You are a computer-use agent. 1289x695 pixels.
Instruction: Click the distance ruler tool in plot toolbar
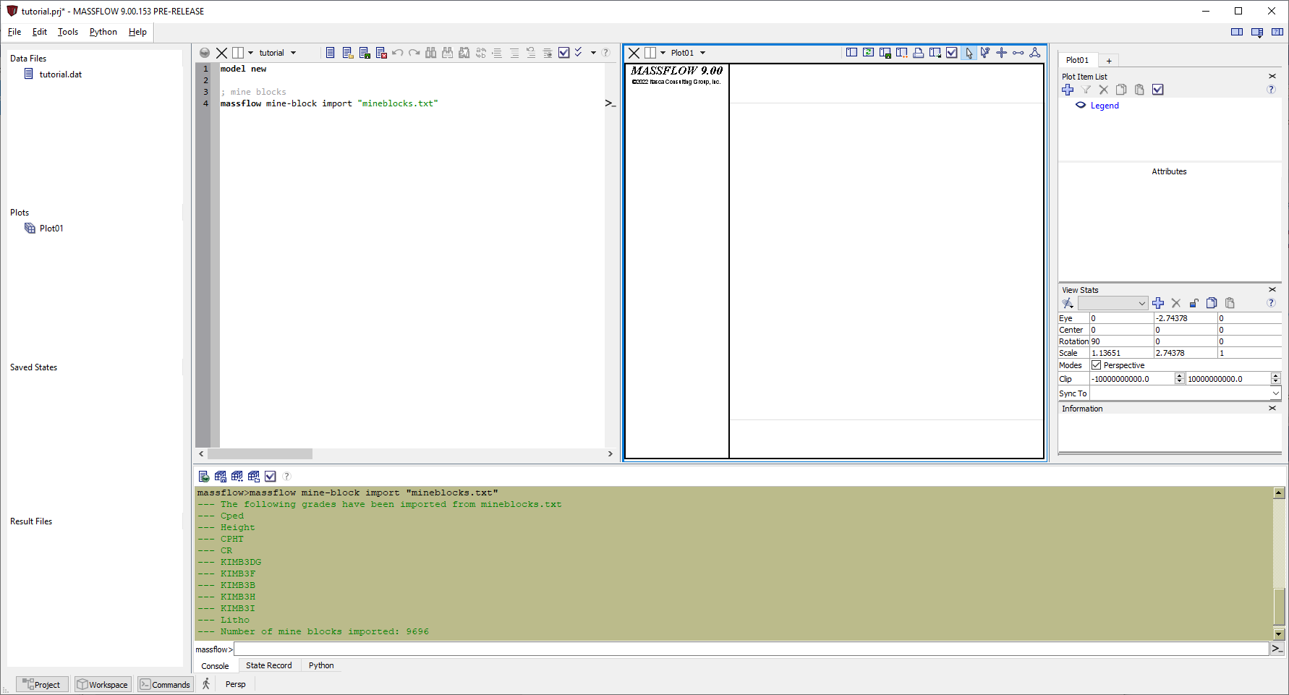(x=1018, y=53)
